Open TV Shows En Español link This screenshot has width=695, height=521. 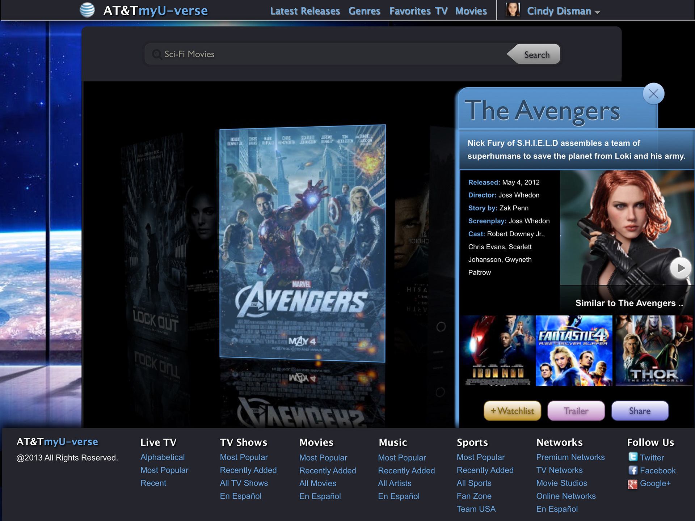click(x=240, y=496)
